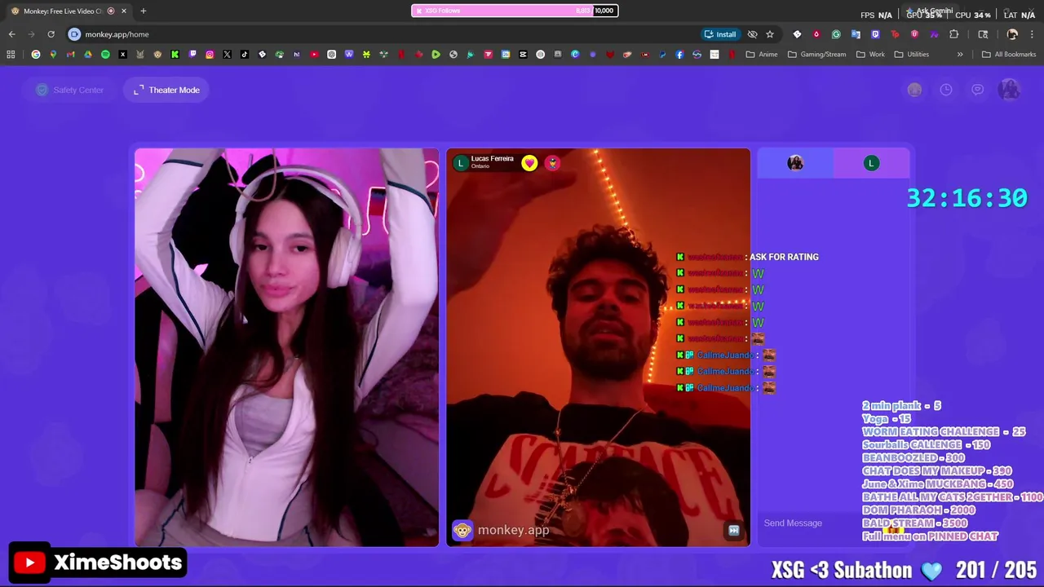Close the Monkey browser tab
The width and height of the screenshot is (1044, 587).
pyautogui.click(x=124, y=11)
